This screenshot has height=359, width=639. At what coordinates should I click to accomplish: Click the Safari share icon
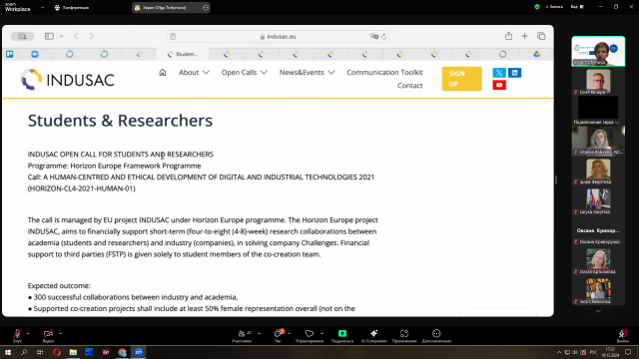508,36
